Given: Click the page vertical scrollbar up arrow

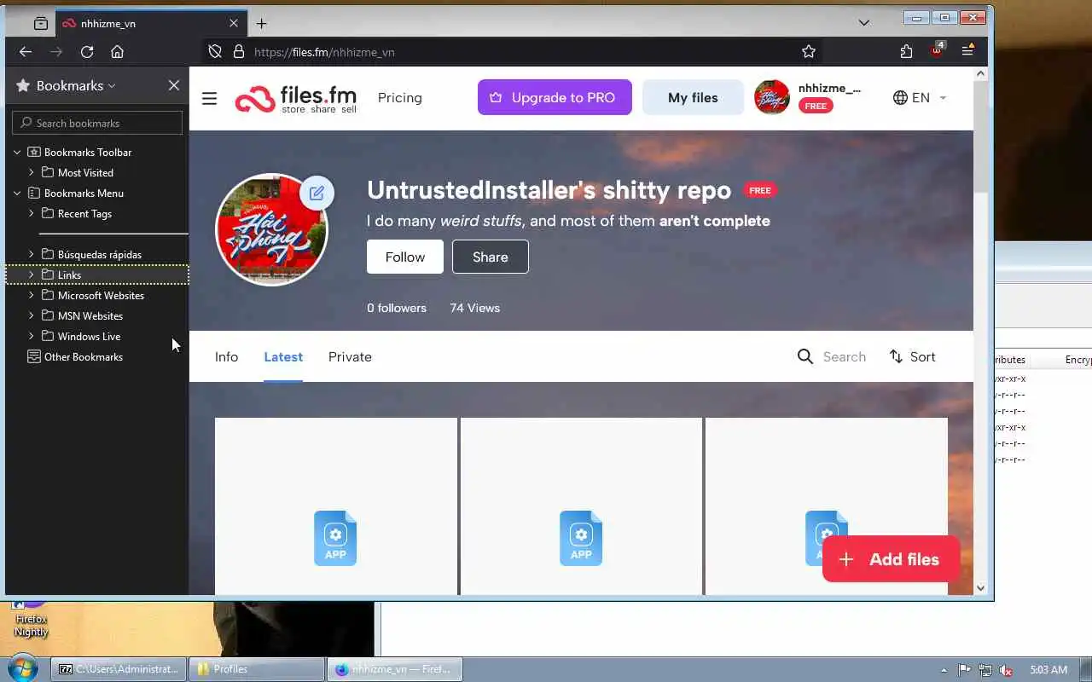Looking at the screenshot, I should click(980, 74).
